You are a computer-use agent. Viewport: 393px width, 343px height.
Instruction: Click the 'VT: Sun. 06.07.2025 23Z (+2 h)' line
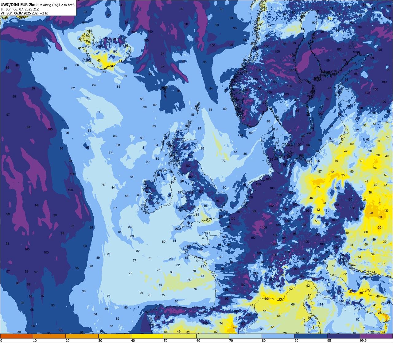pos(24,13)
